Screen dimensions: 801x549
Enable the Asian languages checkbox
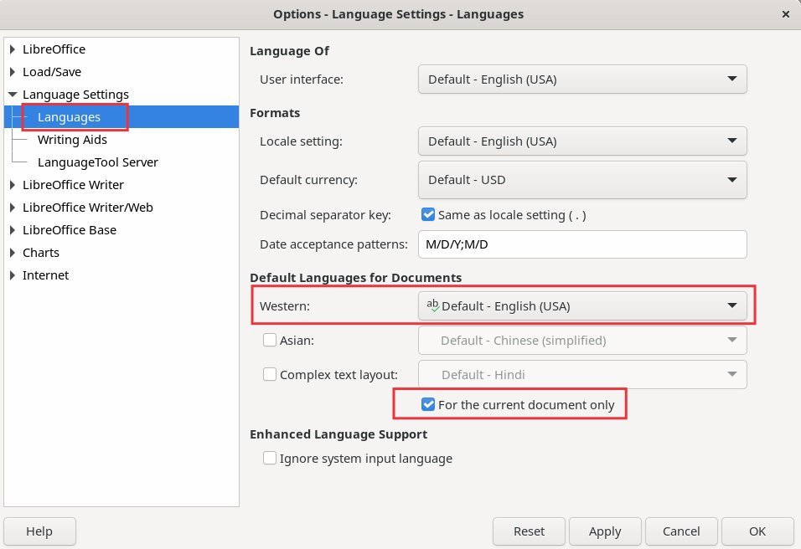[270, 340]
